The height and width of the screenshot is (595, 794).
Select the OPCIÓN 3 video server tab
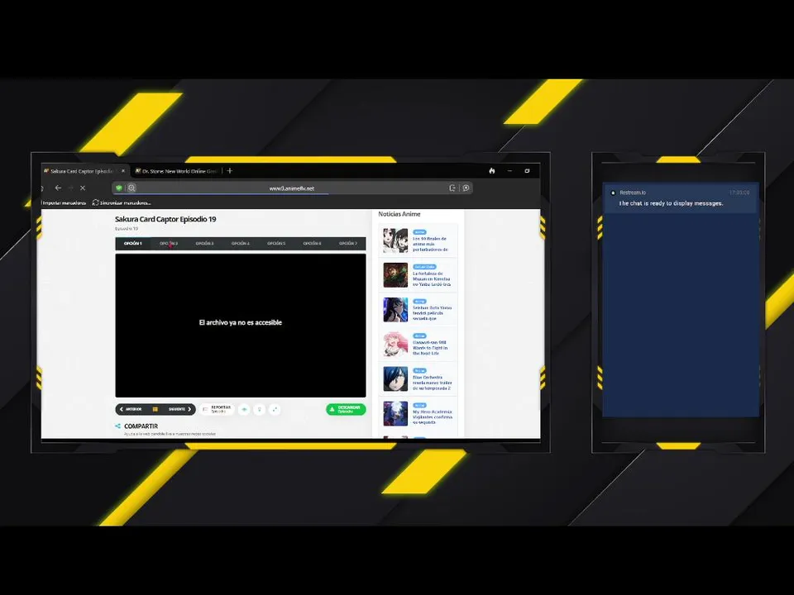tap(204, 243)
